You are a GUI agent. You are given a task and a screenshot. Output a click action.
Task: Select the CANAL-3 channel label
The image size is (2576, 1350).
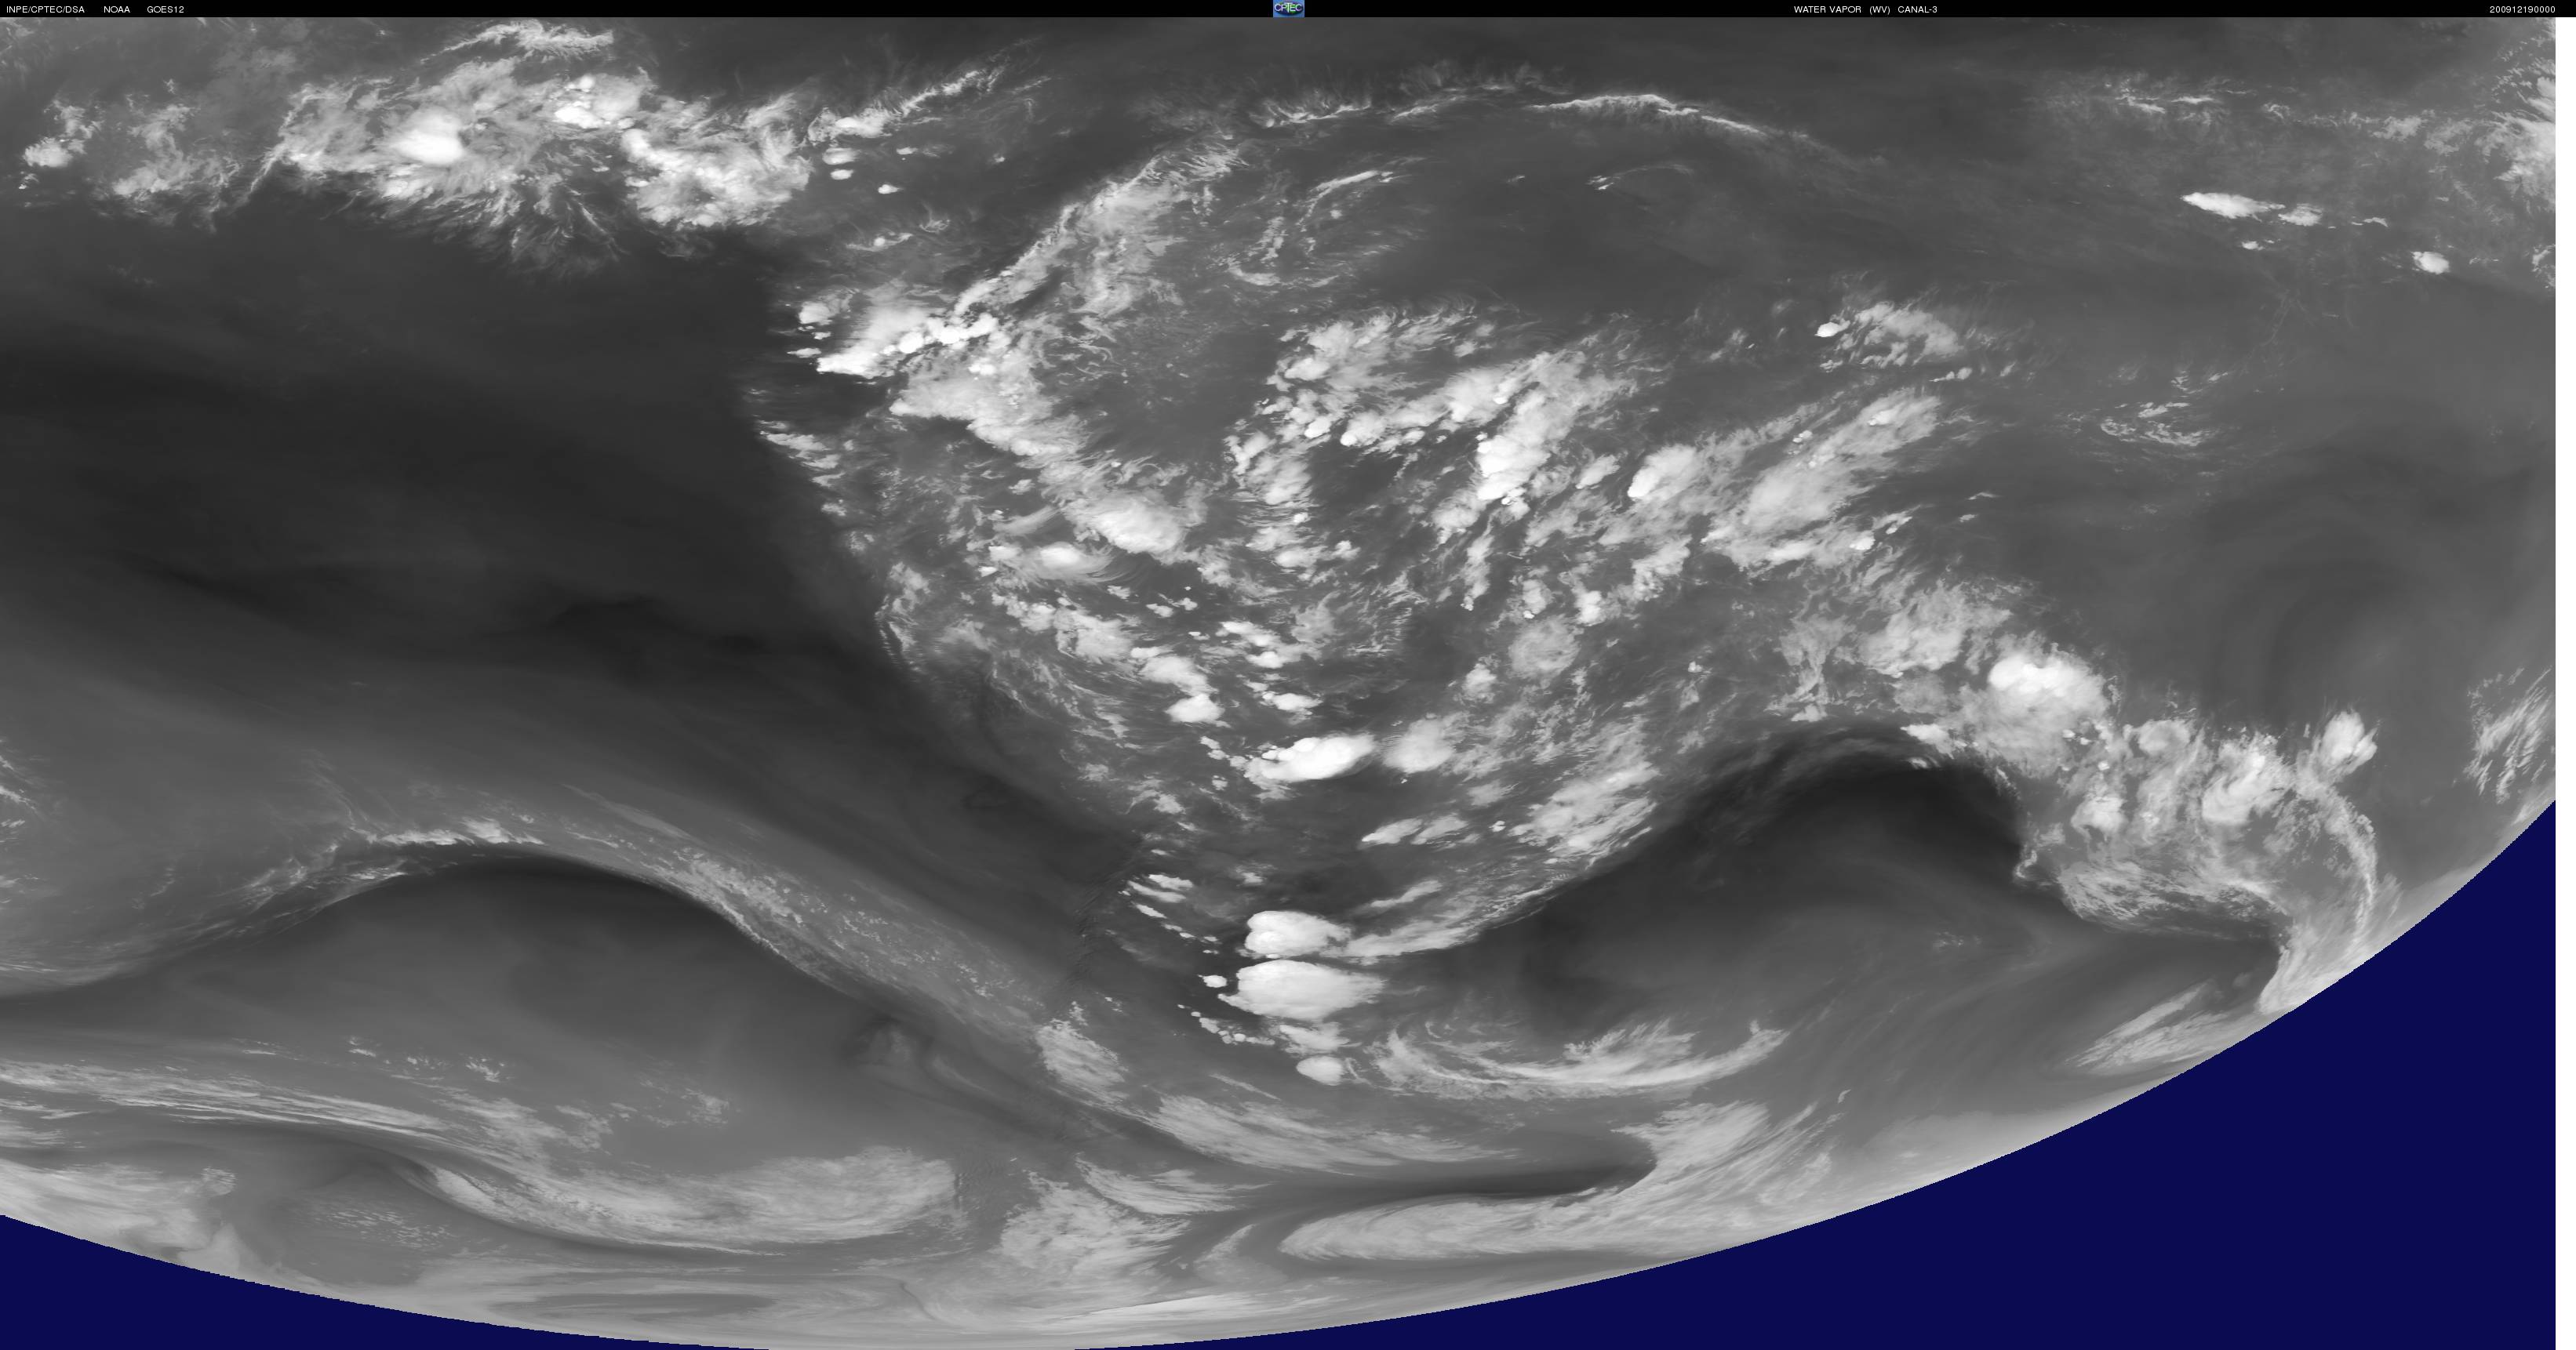click(x=1917, y=10)
